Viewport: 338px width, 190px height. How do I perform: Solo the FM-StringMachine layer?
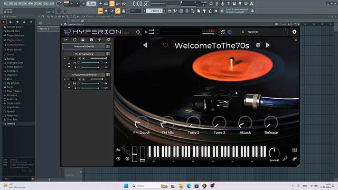click(83, 59)
